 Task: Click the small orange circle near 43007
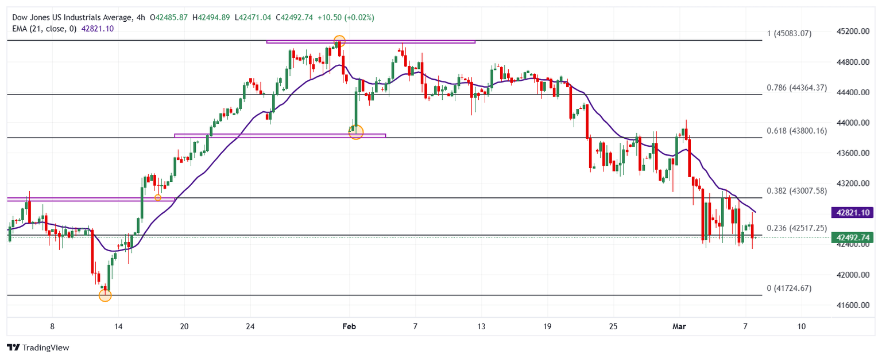(158, 198)
